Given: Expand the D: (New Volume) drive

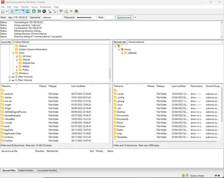Looking at the screenshot, I should (x=9, y=77).
